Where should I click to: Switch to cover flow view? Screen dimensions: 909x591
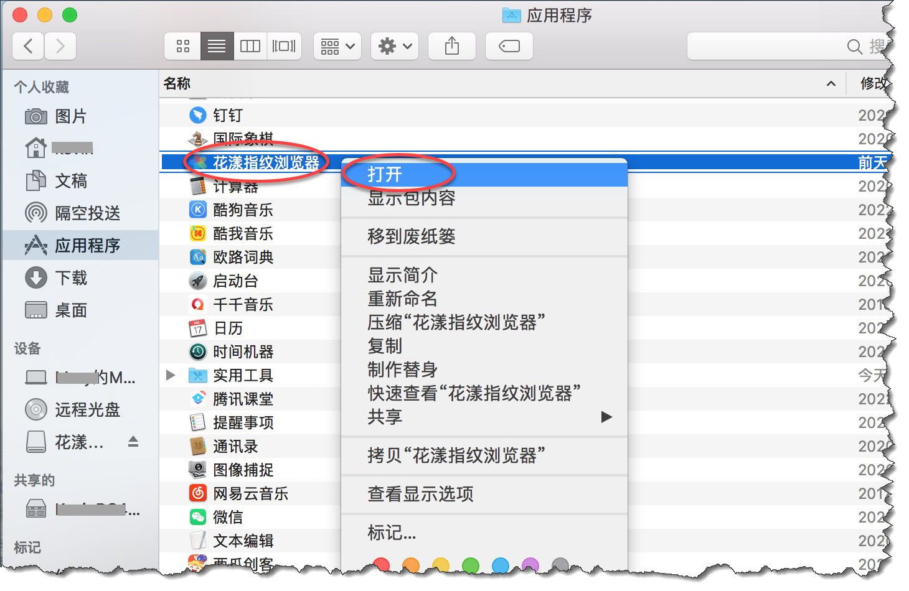(x=284, y=46)
